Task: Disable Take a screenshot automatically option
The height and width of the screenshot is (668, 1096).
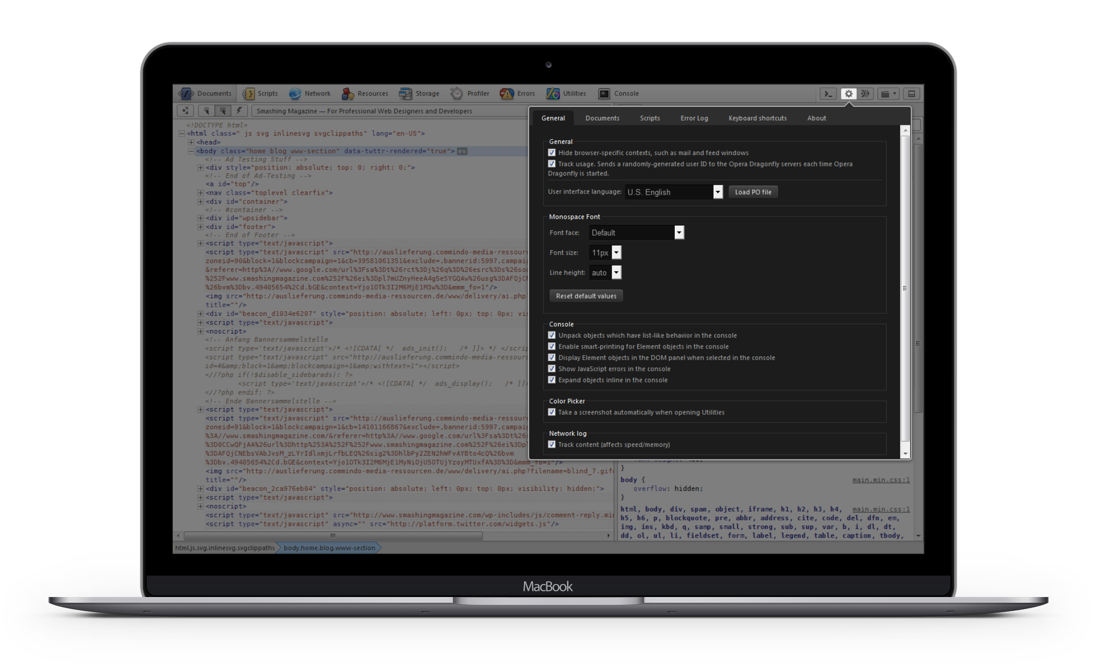Action: (x=552, y=412)
